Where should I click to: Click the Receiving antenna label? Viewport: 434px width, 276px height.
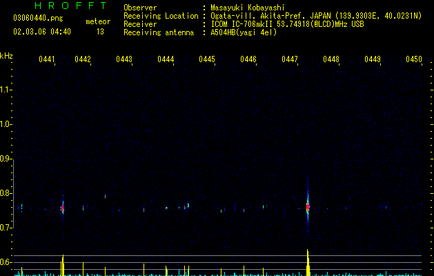159,32
